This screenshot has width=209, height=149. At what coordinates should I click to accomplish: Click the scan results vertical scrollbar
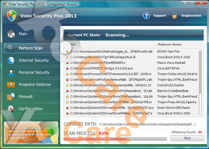[200, 82]
